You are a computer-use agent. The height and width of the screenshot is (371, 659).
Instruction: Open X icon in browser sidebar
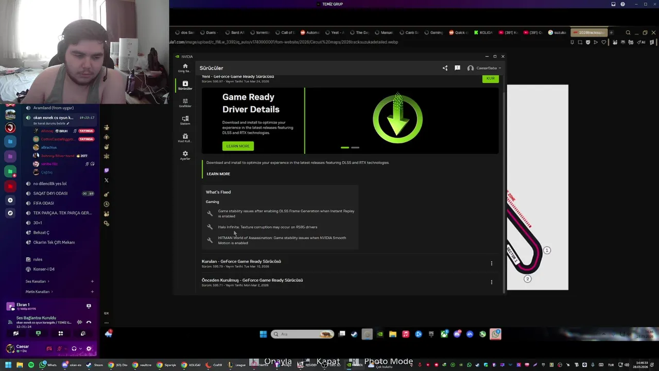pyautogui.click(x=106, y=180)
